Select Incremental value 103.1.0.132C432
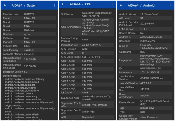Screen dimensions: 175x121 pyautogui.click(x=150, y=73)
